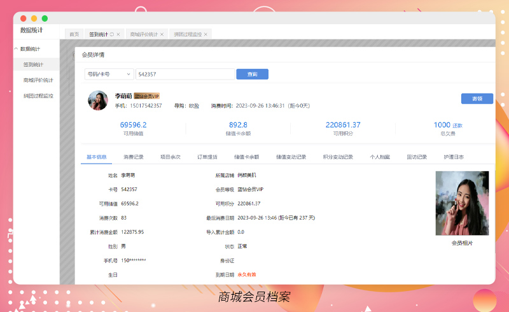Open the 储值变动记录 tab
This screenshot has height=312, width=509.
coord(291,157)
